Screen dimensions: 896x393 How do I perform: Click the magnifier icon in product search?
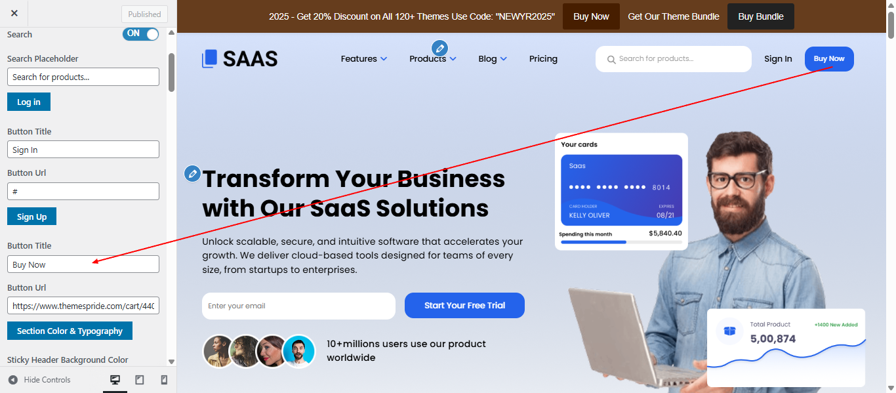(x=611, y=60)
